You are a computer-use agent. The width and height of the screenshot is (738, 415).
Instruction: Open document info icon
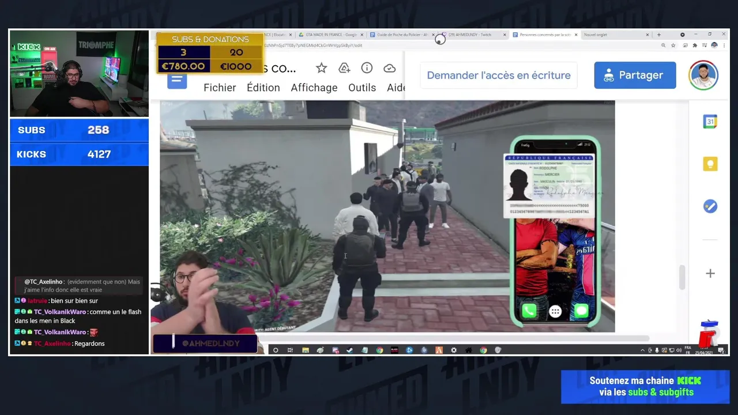[367, 68]
